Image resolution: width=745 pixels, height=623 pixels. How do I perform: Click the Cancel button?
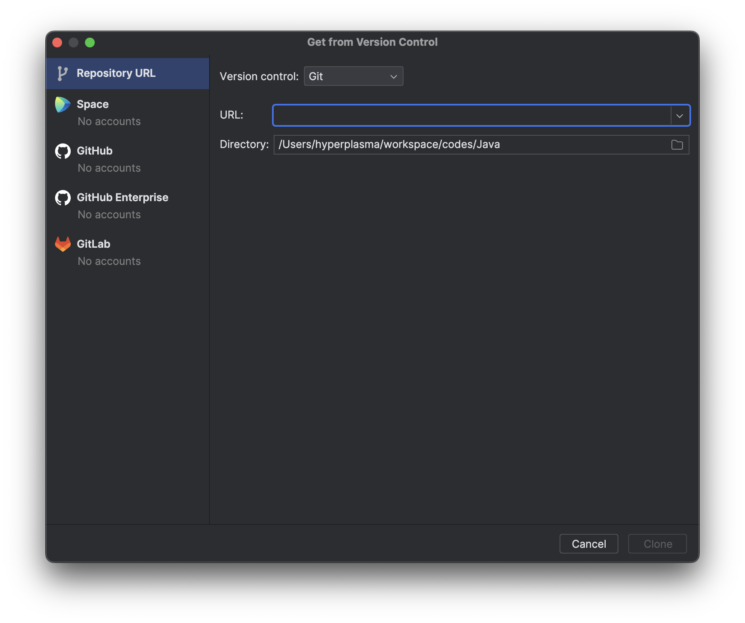589,544
